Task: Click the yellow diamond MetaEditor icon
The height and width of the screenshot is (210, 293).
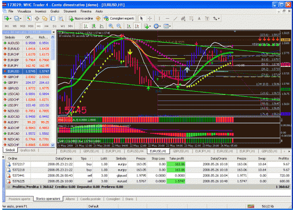Action: point(98,18)
